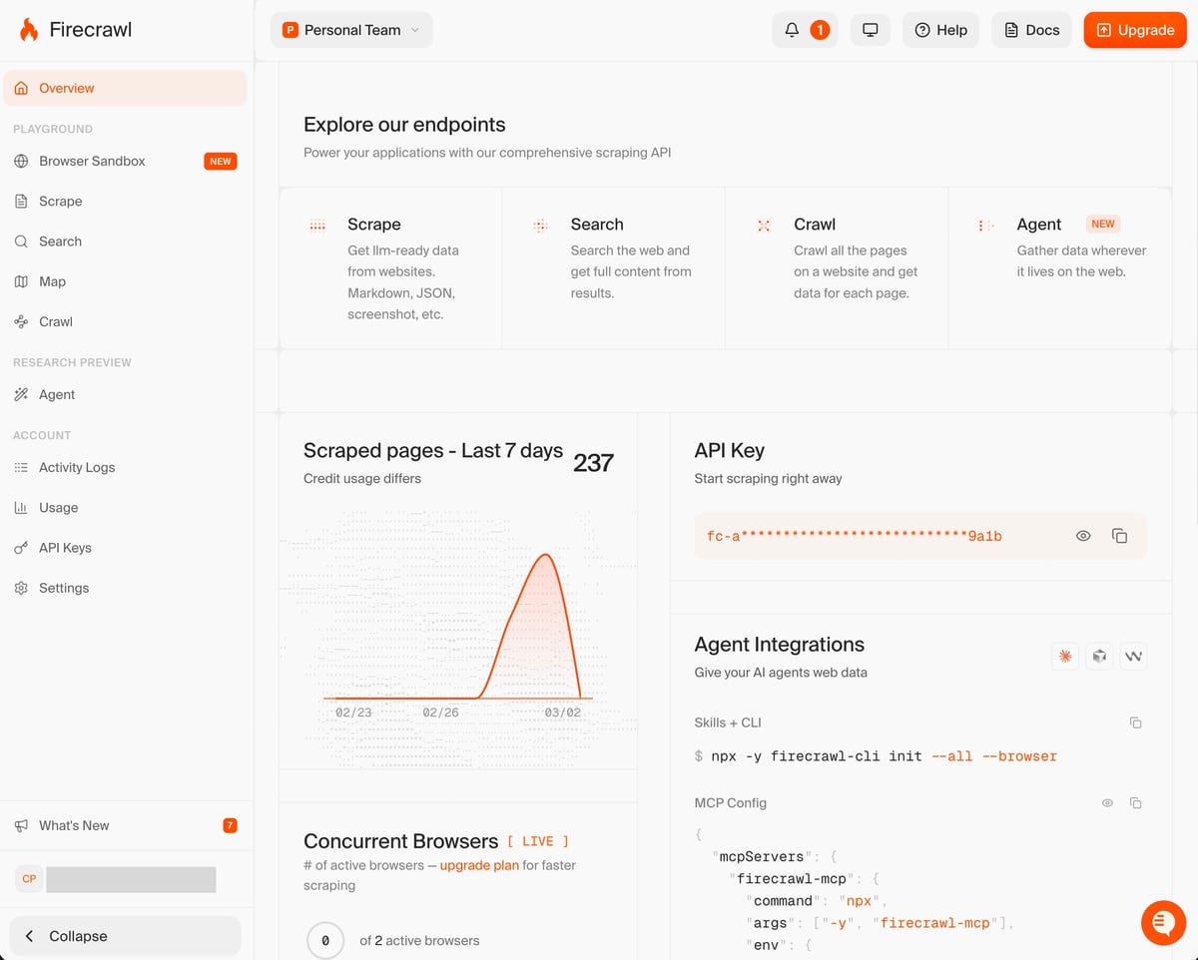Open the notifications bell
Viewport: 1198px width, 960px height.
click(794, 30)
